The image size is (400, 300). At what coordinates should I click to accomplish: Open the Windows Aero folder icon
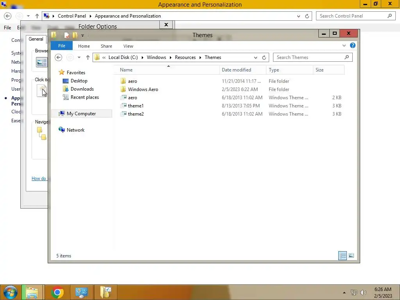click(123, 89)
